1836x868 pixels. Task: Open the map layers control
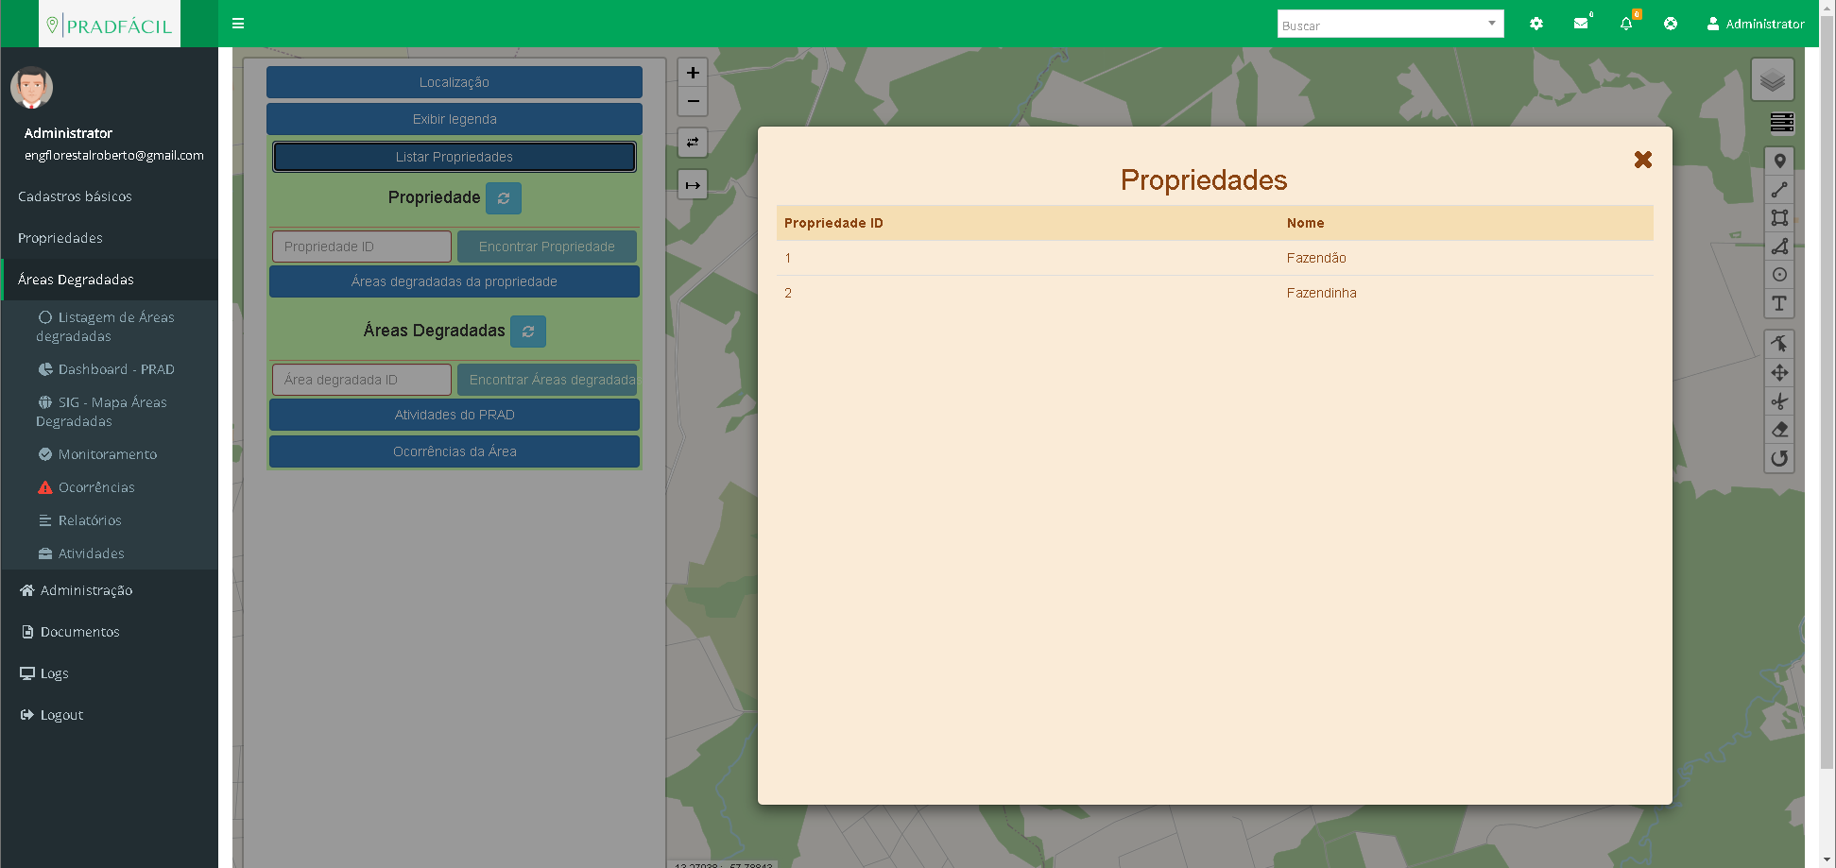[x=1772, y=80]
